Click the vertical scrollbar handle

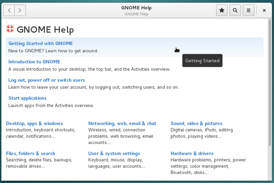tap(270, 83)
